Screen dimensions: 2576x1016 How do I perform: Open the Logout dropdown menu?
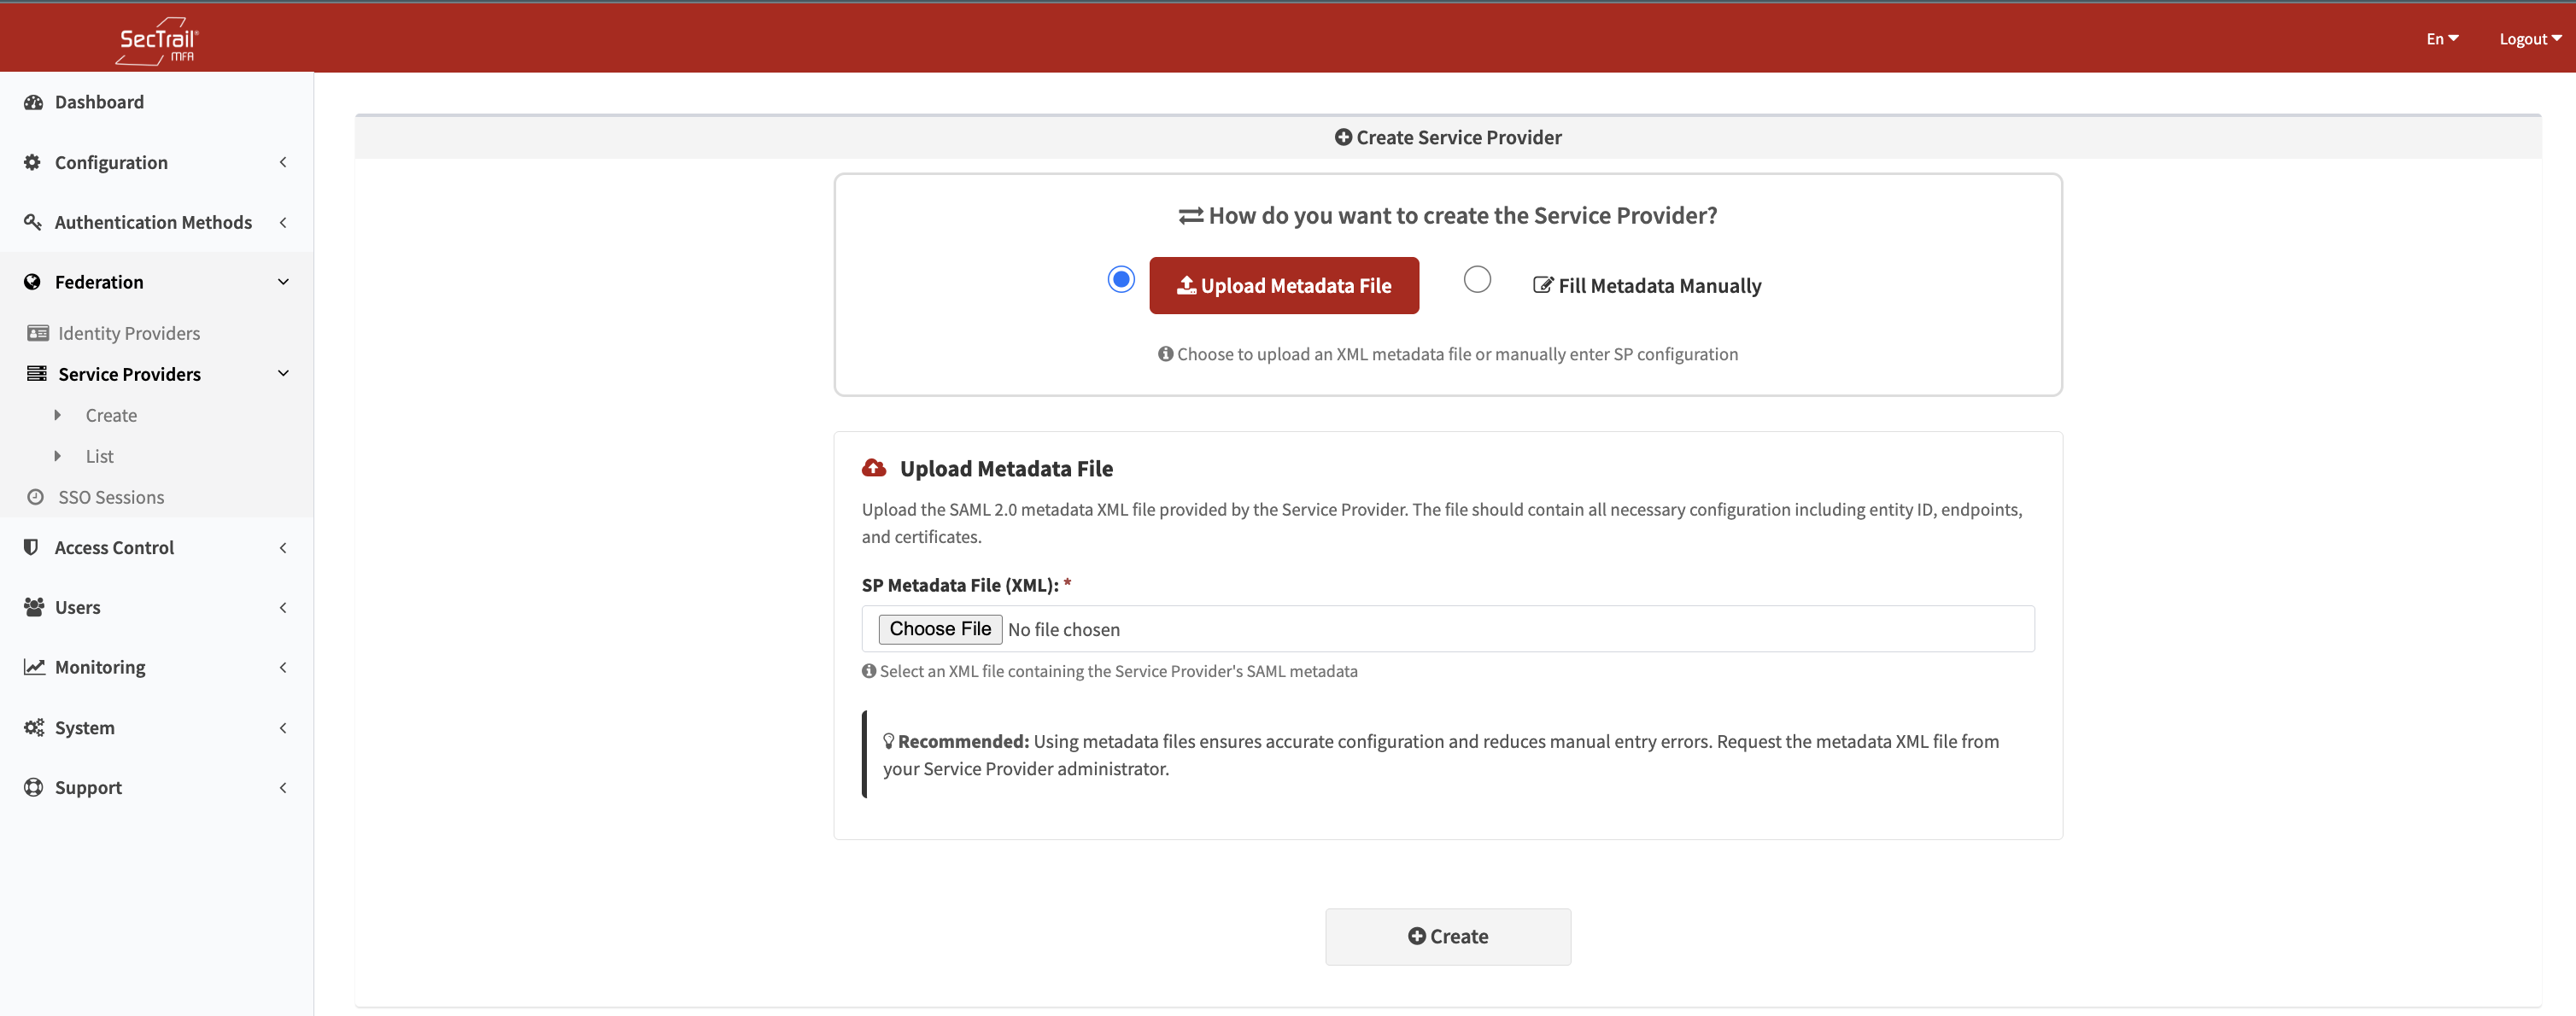[2529, 39]
